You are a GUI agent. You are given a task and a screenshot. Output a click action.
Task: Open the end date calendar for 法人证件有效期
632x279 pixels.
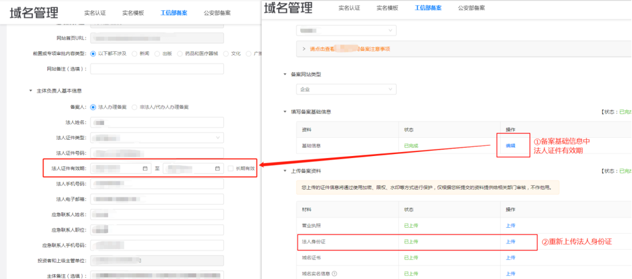click(217, 169)
